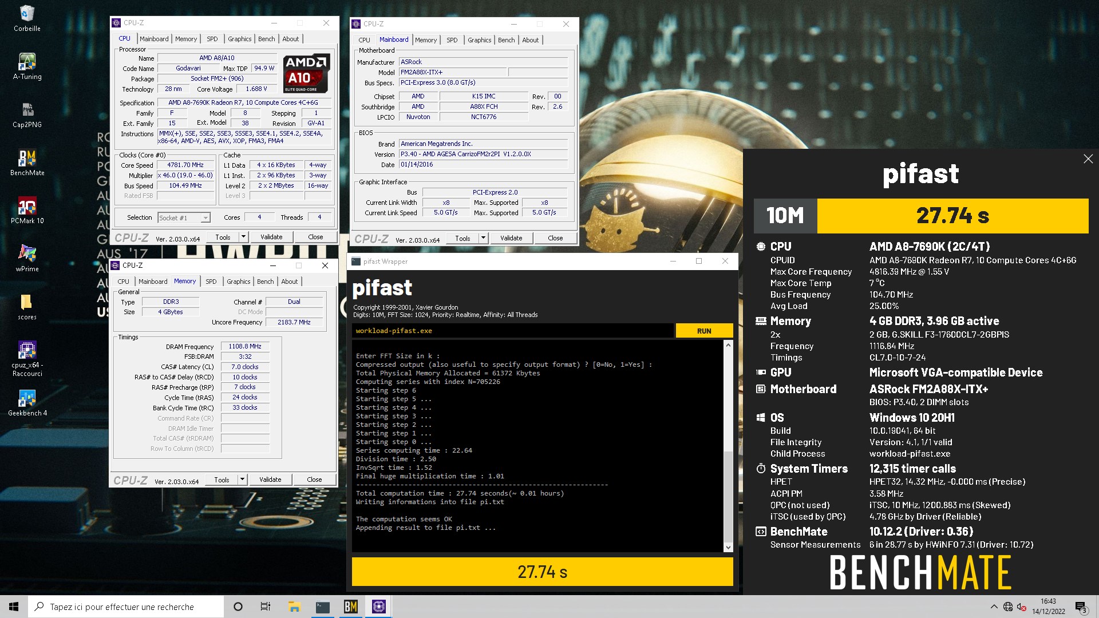Open Graphics tab in CPU-Z Mainboard window
The height and width of the screenshot is (618, 1099).
[x=480, y=40]
